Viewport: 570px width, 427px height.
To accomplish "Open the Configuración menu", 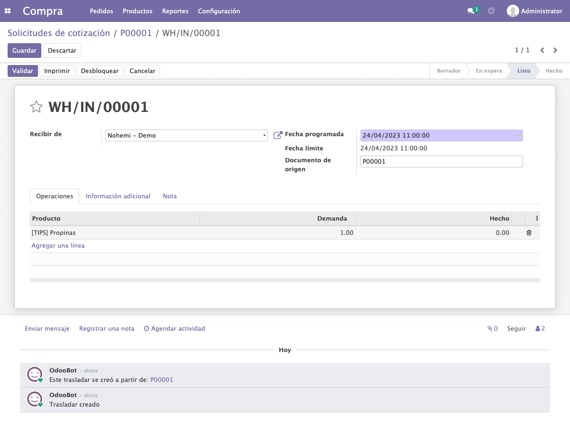I will click(219, 11).
